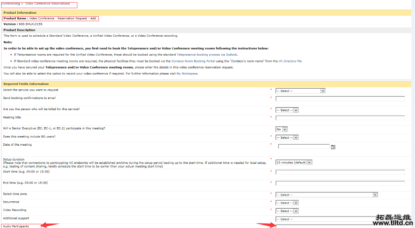Go to Video Conference Reservations breadcrumb

(47, 4)
